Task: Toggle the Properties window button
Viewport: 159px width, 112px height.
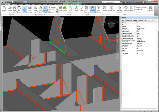Action: click(x=92, y=9)
